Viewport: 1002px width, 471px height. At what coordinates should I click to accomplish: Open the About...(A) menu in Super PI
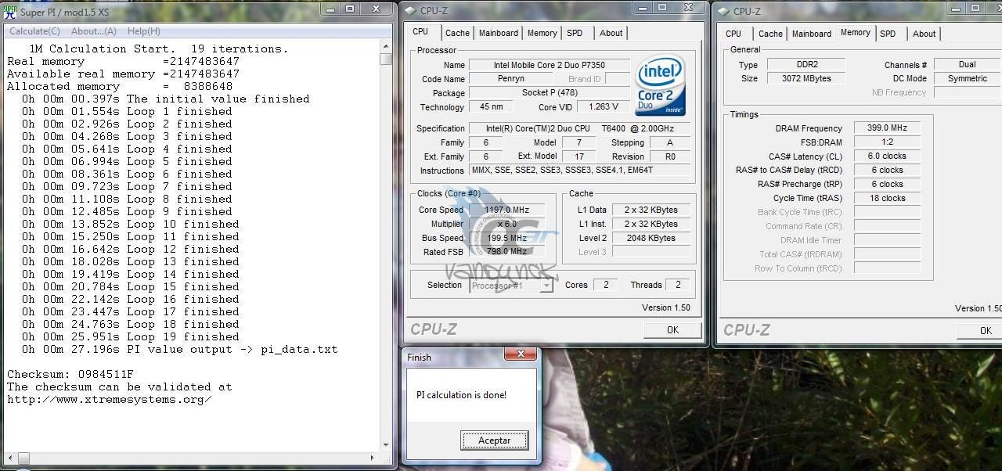coord(93,31)
